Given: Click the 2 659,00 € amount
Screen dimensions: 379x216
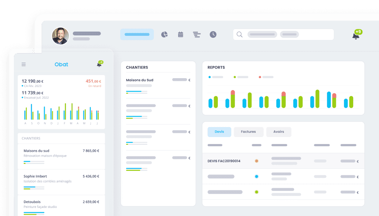Looking at the screenshot, I should coord(91,202).
